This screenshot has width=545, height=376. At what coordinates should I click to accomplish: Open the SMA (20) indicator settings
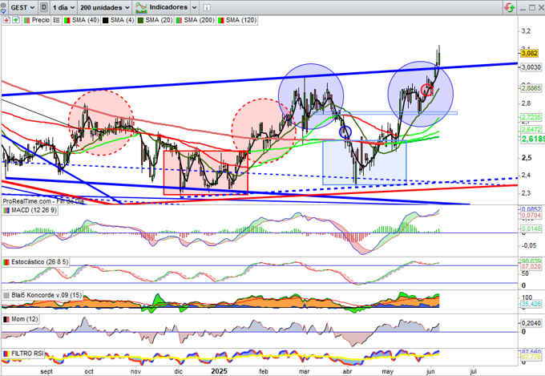(x=159, y=20)
